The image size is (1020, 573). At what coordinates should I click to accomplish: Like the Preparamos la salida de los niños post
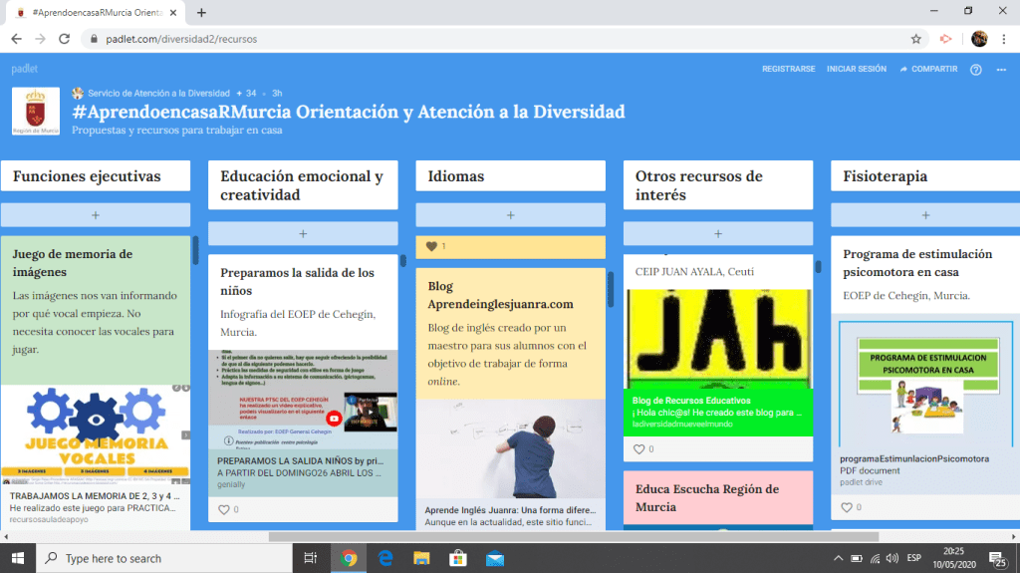(224, 510)
